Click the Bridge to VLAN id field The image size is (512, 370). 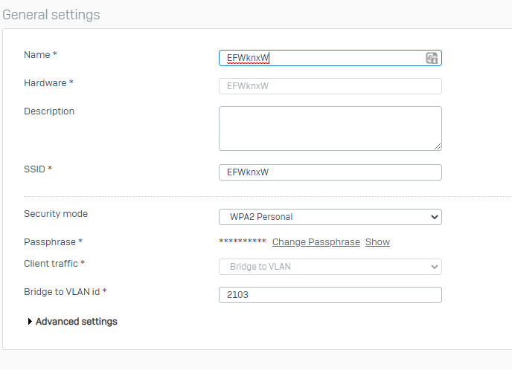330,295
